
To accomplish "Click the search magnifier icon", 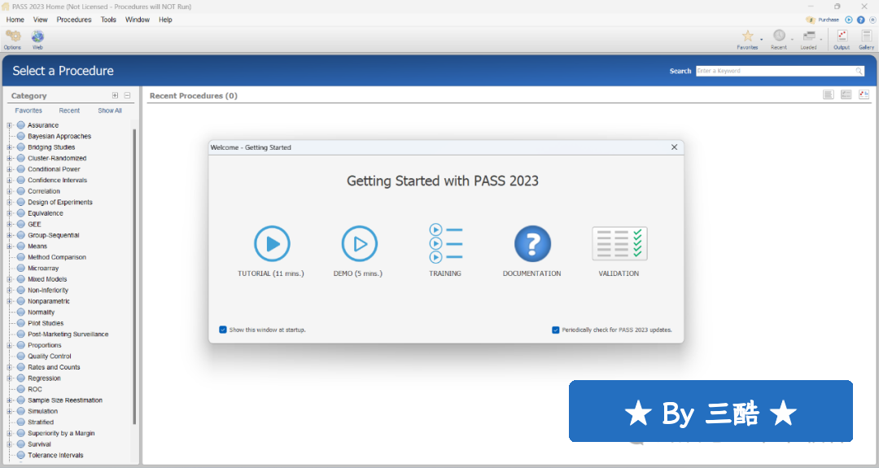I will (859, 71).
